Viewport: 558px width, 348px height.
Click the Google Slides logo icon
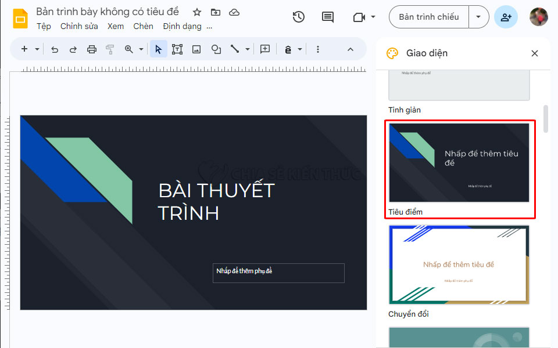pos(20,18)
